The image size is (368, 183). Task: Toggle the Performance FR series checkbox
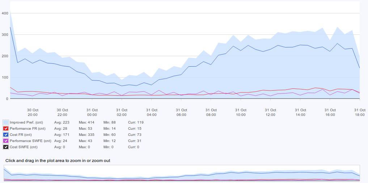coord(6,129)
